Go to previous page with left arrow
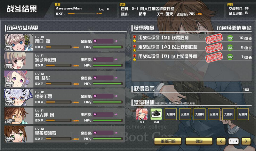The height and width of the screenshot is (151, 256). [x=221, y=141]
